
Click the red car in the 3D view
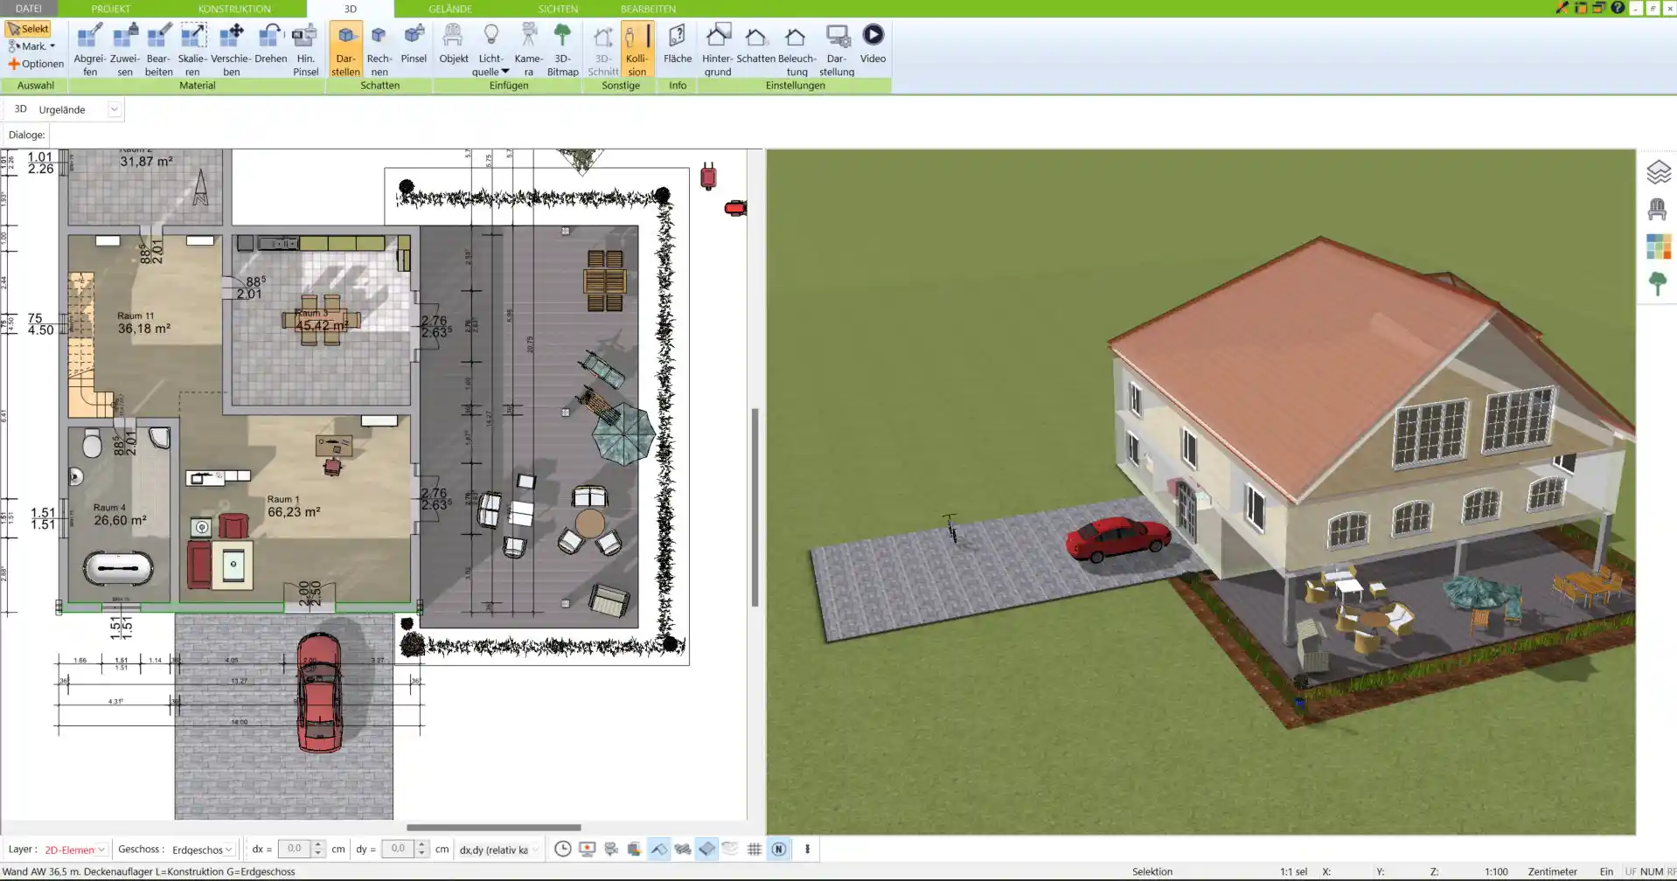(x=1117, y=538)
